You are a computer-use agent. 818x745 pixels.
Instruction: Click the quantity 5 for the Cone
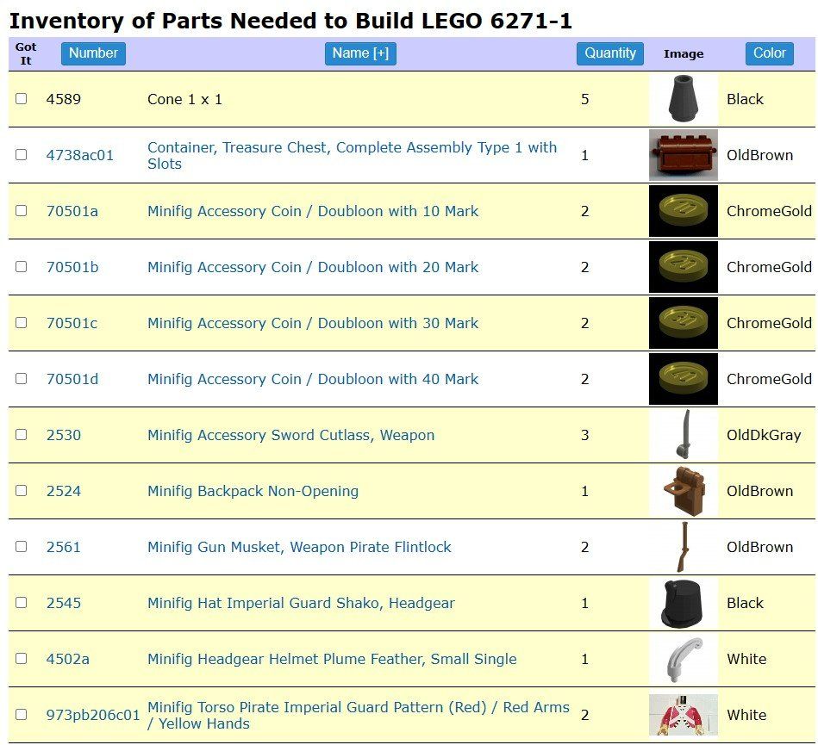pos(584,99)
